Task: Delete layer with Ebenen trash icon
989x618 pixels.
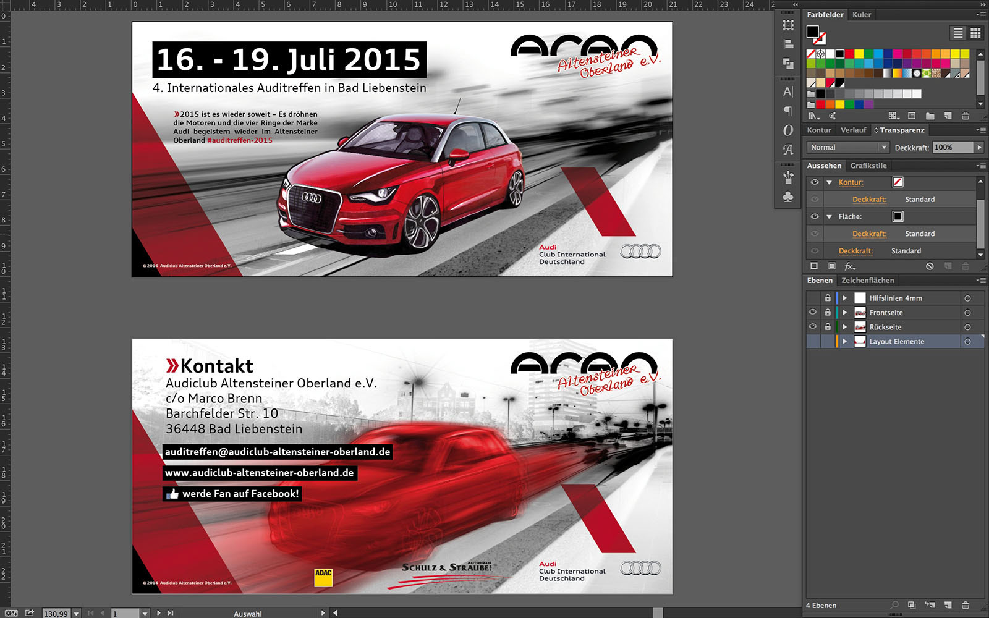Action: [966, 605]
